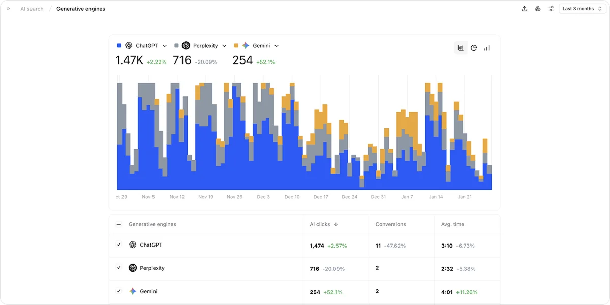The height and width of the screenshot is (305, 610).
Task: Click Gemini total 254 in chart header
Action: [242, 60]
